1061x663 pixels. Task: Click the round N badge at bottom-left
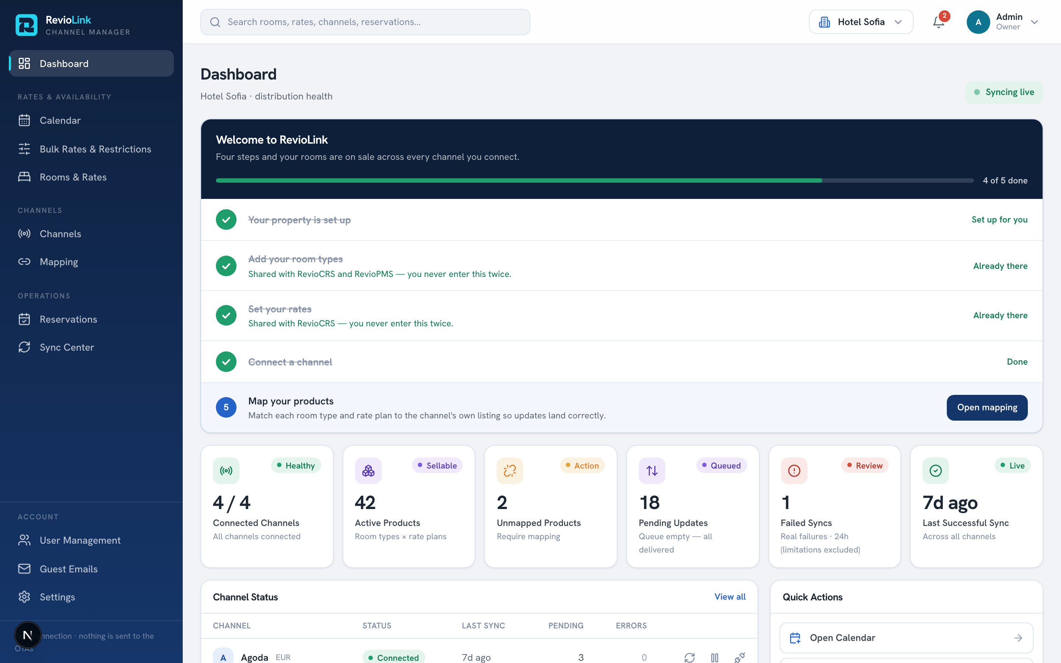tap(28, 635)
